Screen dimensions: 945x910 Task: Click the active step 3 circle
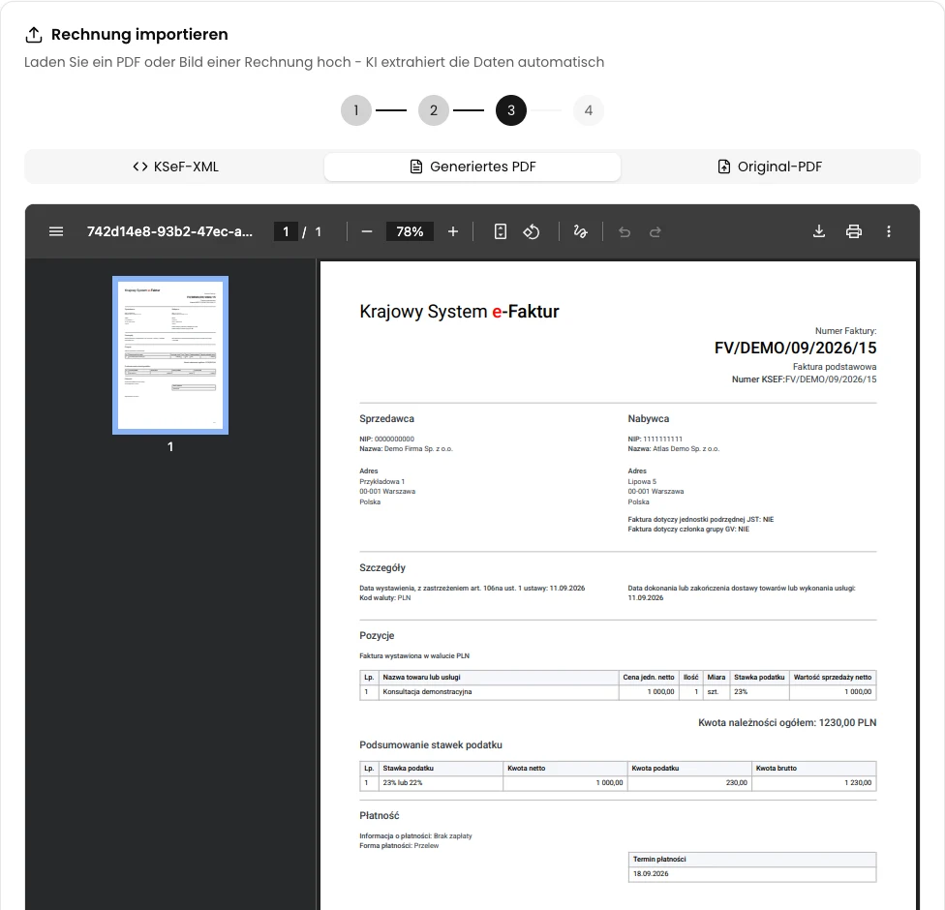[x=511, y=110]
